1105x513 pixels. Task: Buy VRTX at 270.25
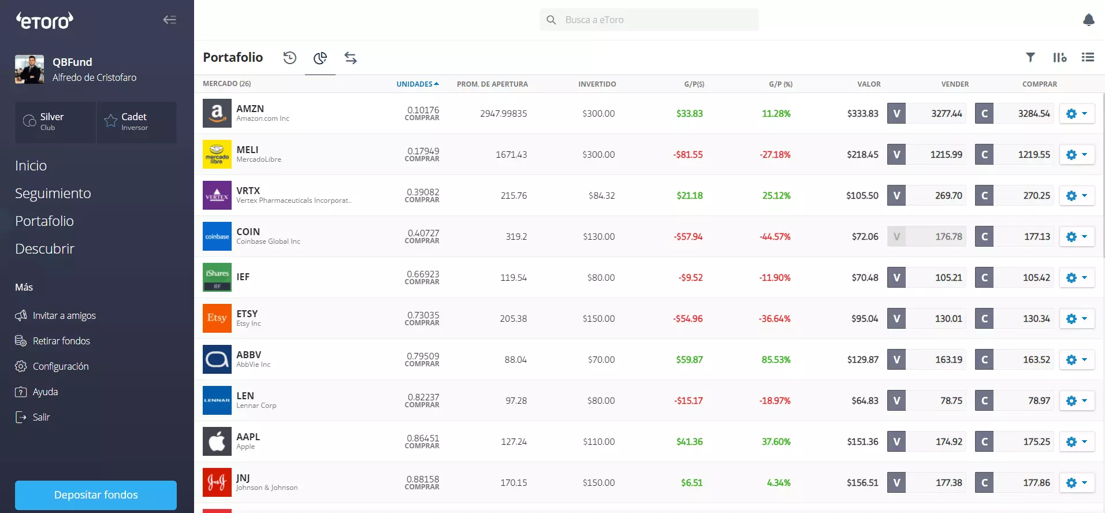(1015, 195)
